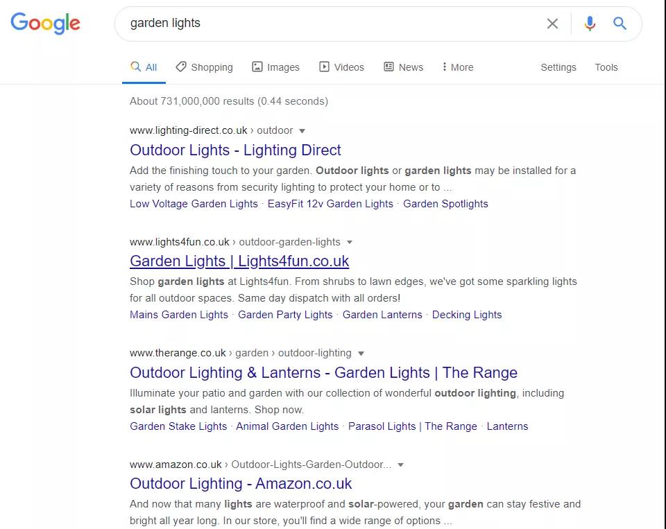Open search Settings
Viewport: 666px width, 529px height.
click(x=558, y=67)
